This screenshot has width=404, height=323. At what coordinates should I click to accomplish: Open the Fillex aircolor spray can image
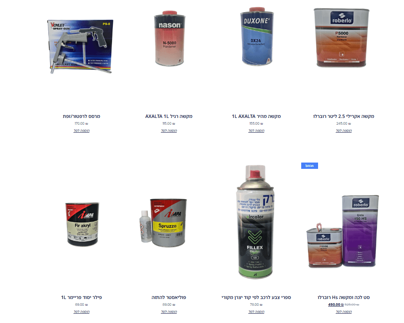[x=255, y=222]
